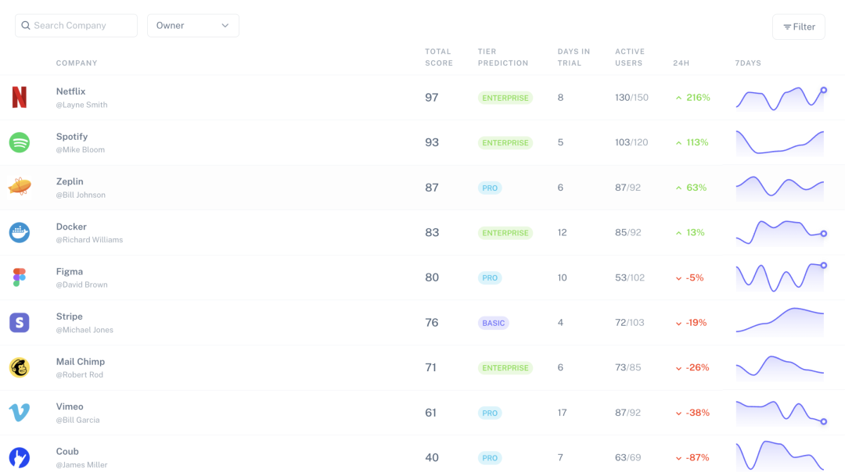
Task: Click Stripe total score 76
Action: (432, 323)
